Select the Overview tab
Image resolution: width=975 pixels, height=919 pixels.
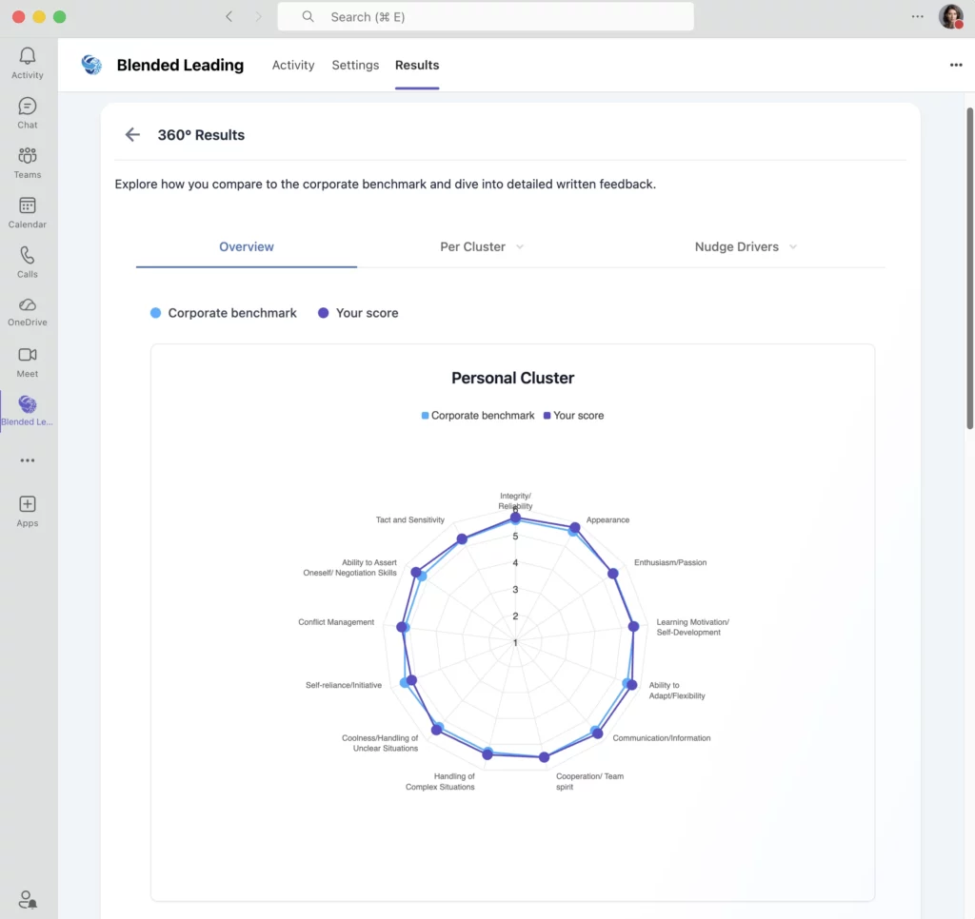(x=247, y=246)
